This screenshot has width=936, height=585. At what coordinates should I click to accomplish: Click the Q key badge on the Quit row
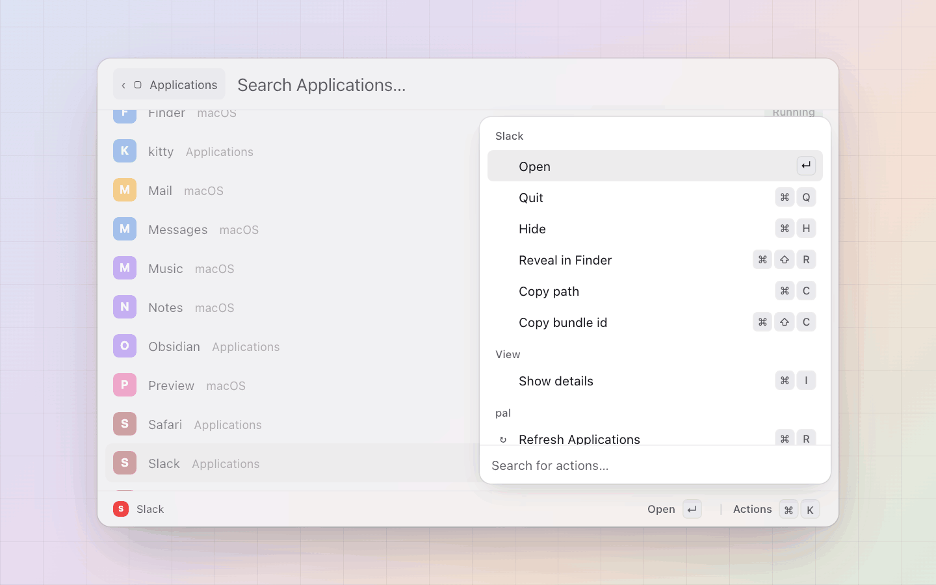[806, 197]
